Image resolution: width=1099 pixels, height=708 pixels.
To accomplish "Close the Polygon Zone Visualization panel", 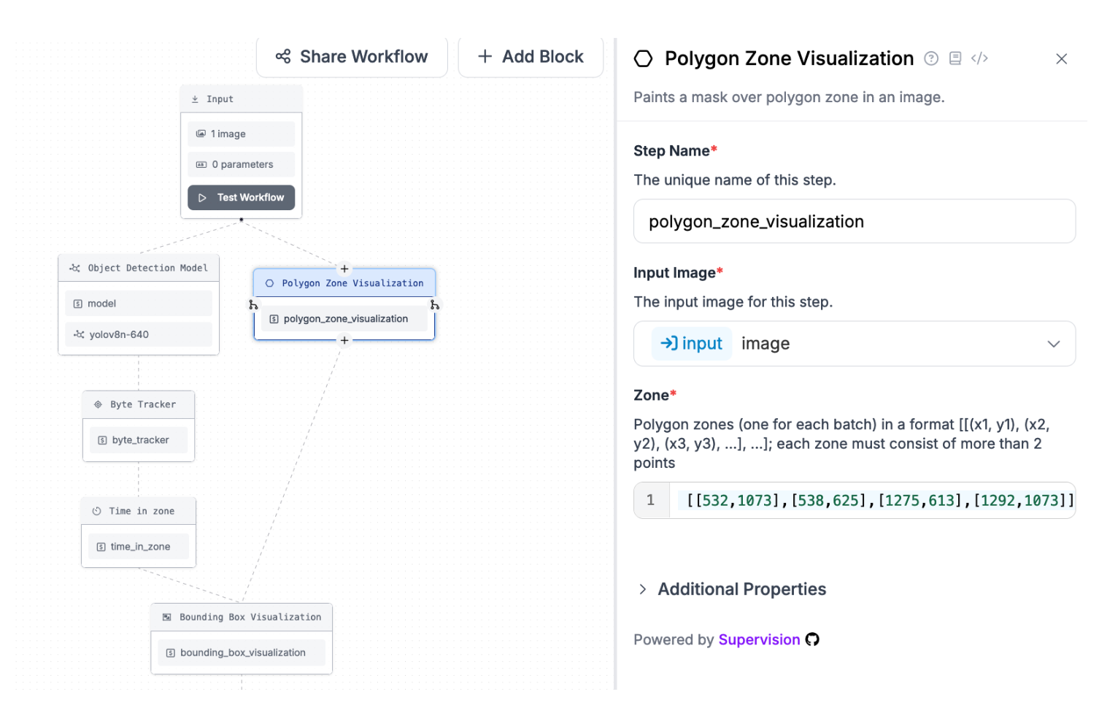I will click(1061, 59).
